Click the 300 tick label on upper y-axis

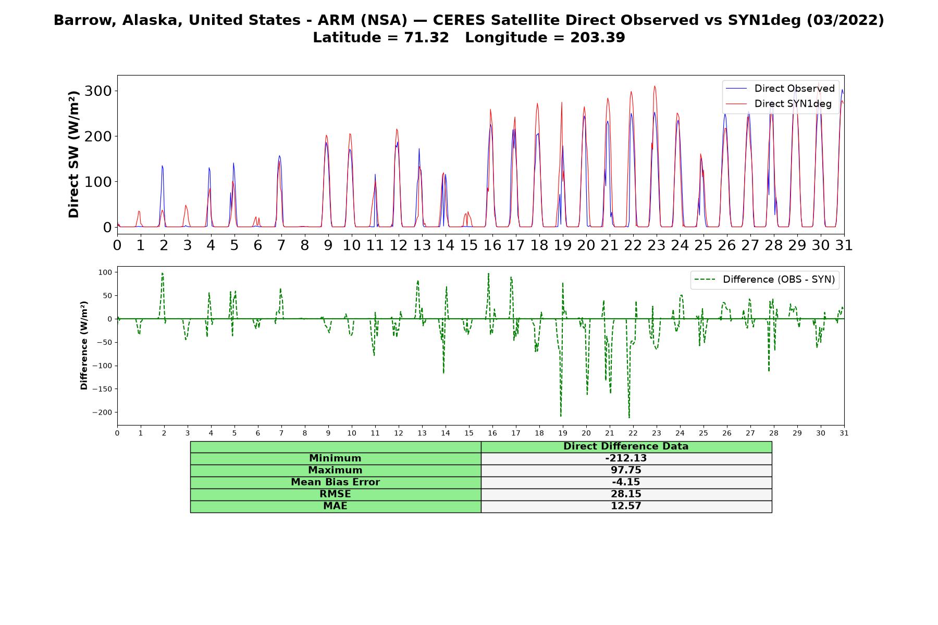98,91
